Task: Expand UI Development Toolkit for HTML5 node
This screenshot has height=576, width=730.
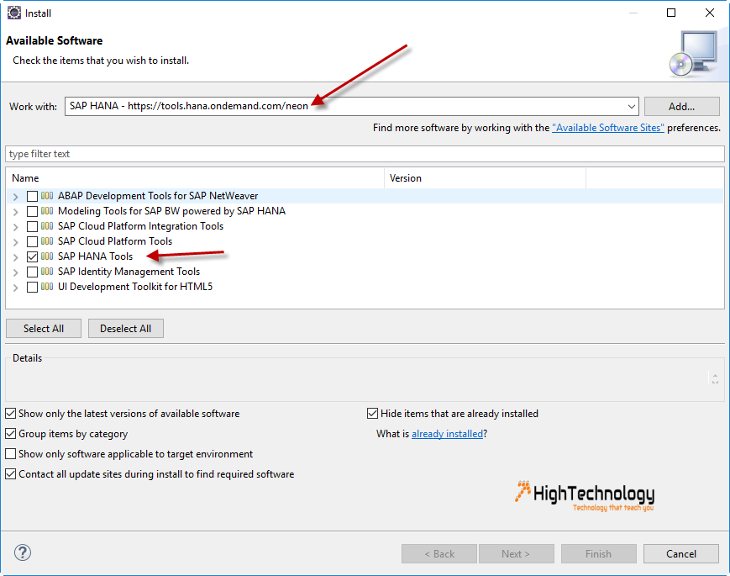Action: pyautogui.click(x=15, y=288)
